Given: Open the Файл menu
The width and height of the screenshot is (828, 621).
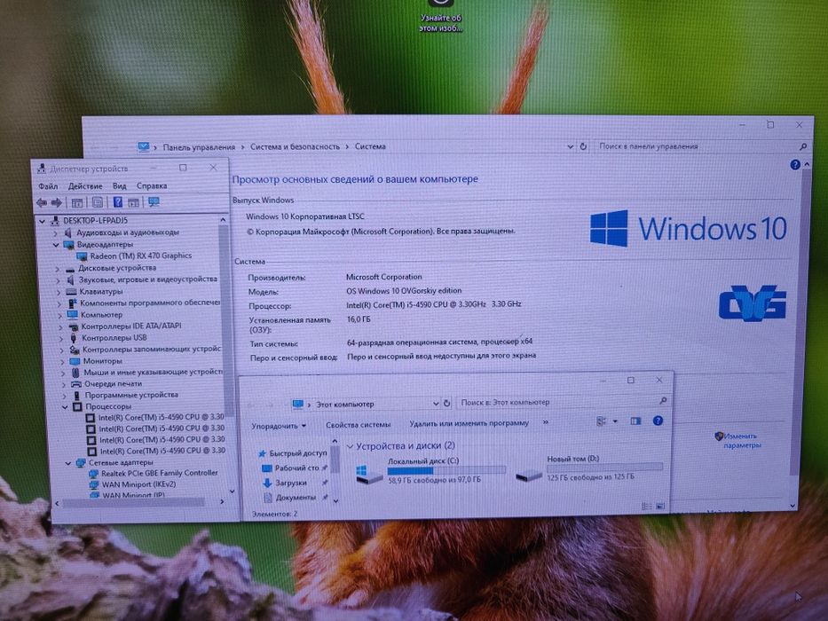Looking at the screenshot, I should click(48, 186).
